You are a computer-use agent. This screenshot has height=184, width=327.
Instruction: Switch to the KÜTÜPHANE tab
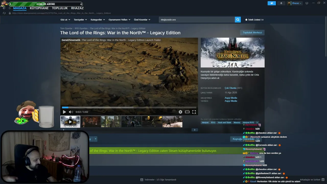tap(39, 8)
